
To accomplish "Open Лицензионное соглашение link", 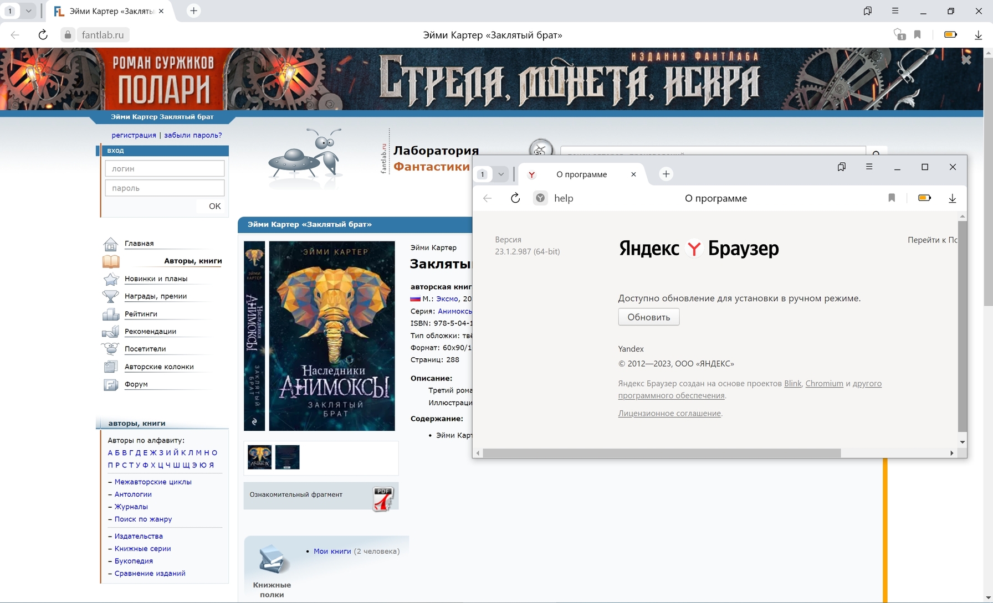I will (669, 413).
